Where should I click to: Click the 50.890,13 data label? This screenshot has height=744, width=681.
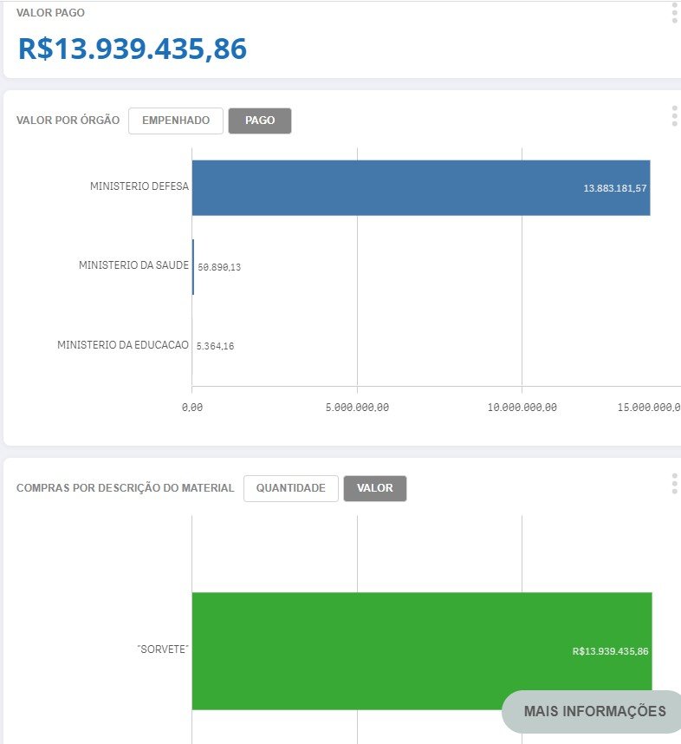point(219,267)
